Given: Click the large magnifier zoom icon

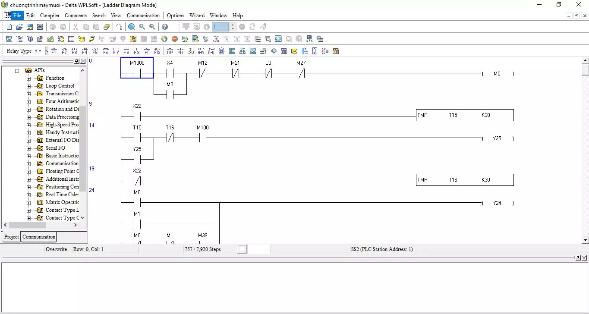Looking at the screenshot, I should (x=132, y=27).
